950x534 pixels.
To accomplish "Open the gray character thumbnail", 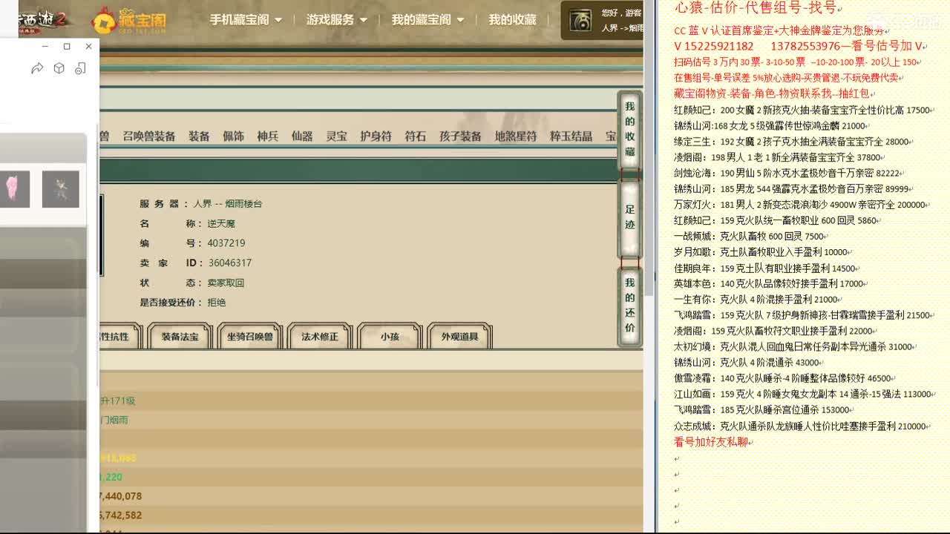I will [61, 189].
